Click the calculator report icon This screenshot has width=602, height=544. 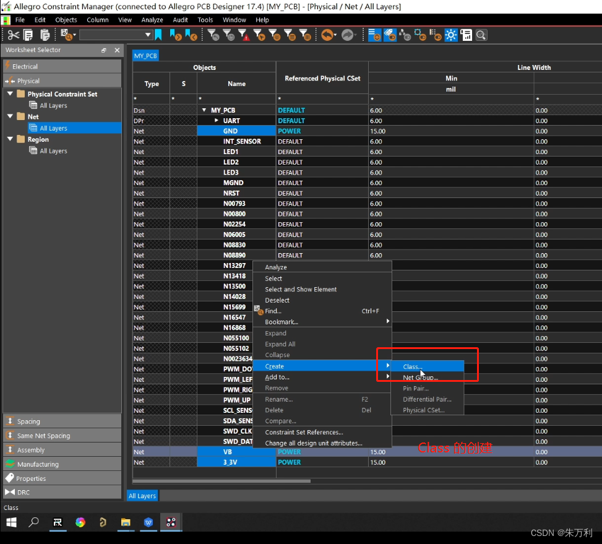[x=467, y=35]
